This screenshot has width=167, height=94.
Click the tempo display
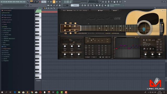pos(44,2)
